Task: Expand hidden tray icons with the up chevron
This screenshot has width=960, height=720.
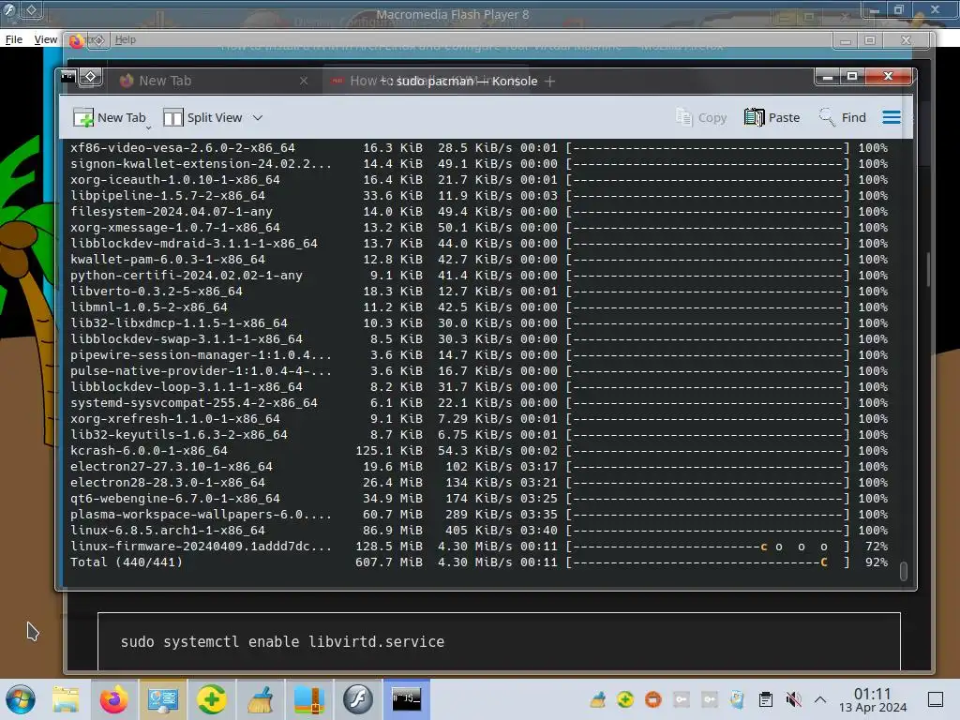Action: tap(820, 699)
